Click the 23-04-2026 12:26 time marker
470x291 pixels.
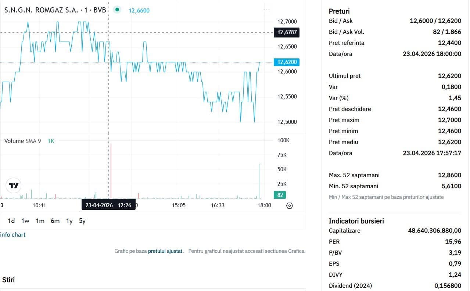(108, 205)
